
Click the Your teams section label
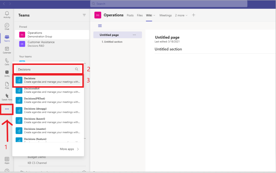[x=25, y=57]
